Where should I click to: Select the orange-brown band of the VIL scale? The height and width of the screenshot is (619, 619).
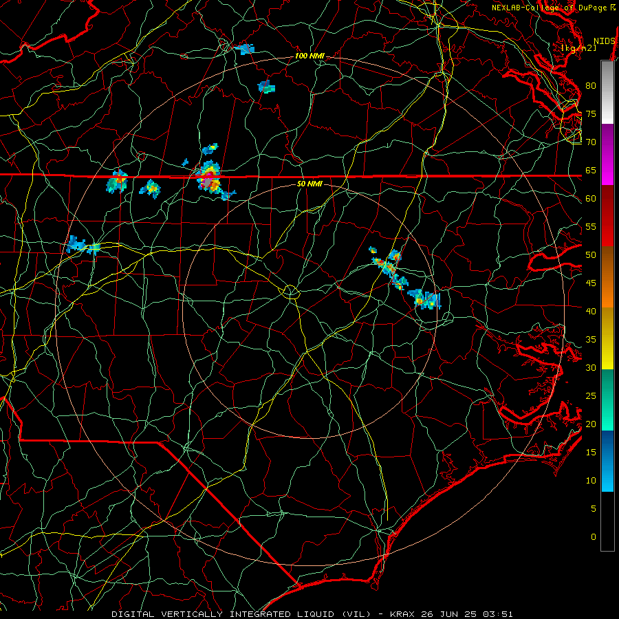point(607,277)
